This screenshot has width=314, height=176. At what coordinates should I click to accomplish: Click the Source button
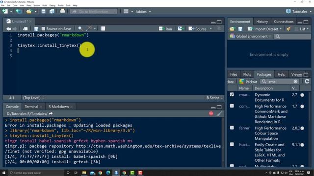[x=197, y=29]
